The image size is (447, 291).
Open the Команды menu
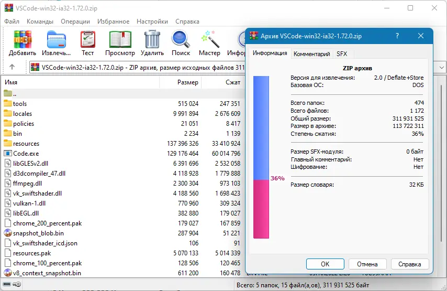point(40,21)
